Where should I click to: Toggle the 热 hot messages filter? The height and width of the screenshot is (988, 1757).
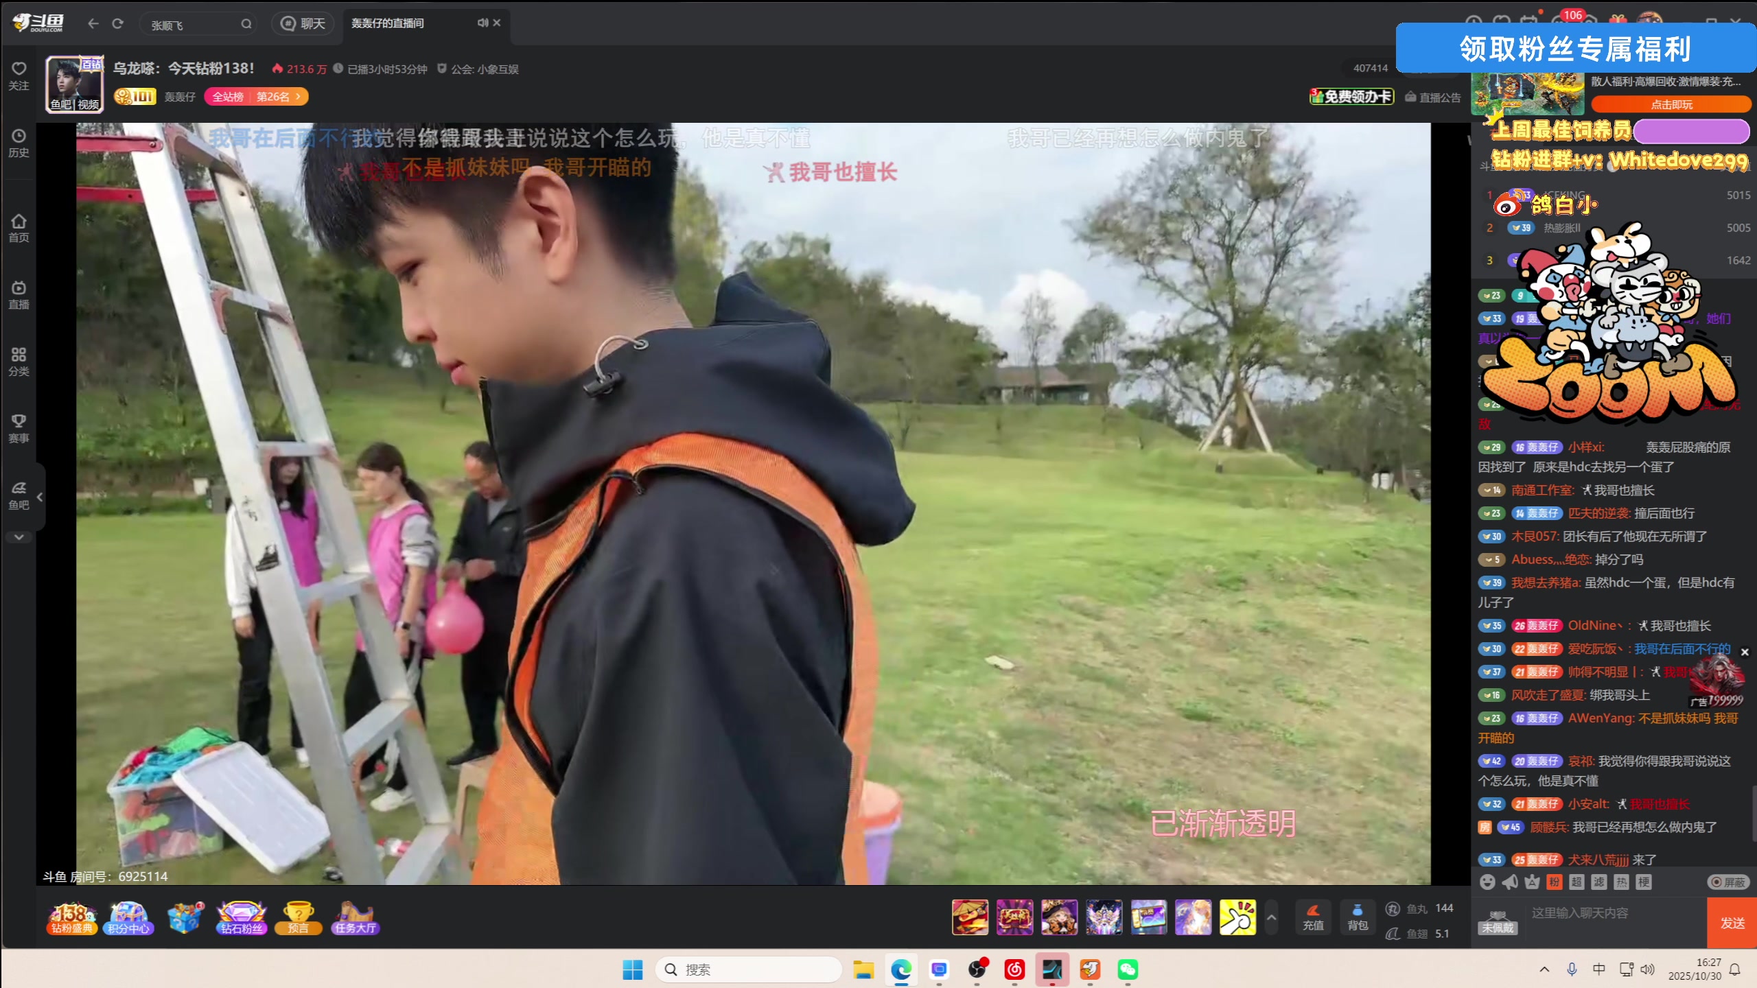pos(1621,882)
